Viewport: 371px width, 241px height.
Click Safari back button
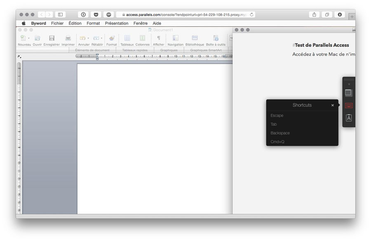[42, 15]
